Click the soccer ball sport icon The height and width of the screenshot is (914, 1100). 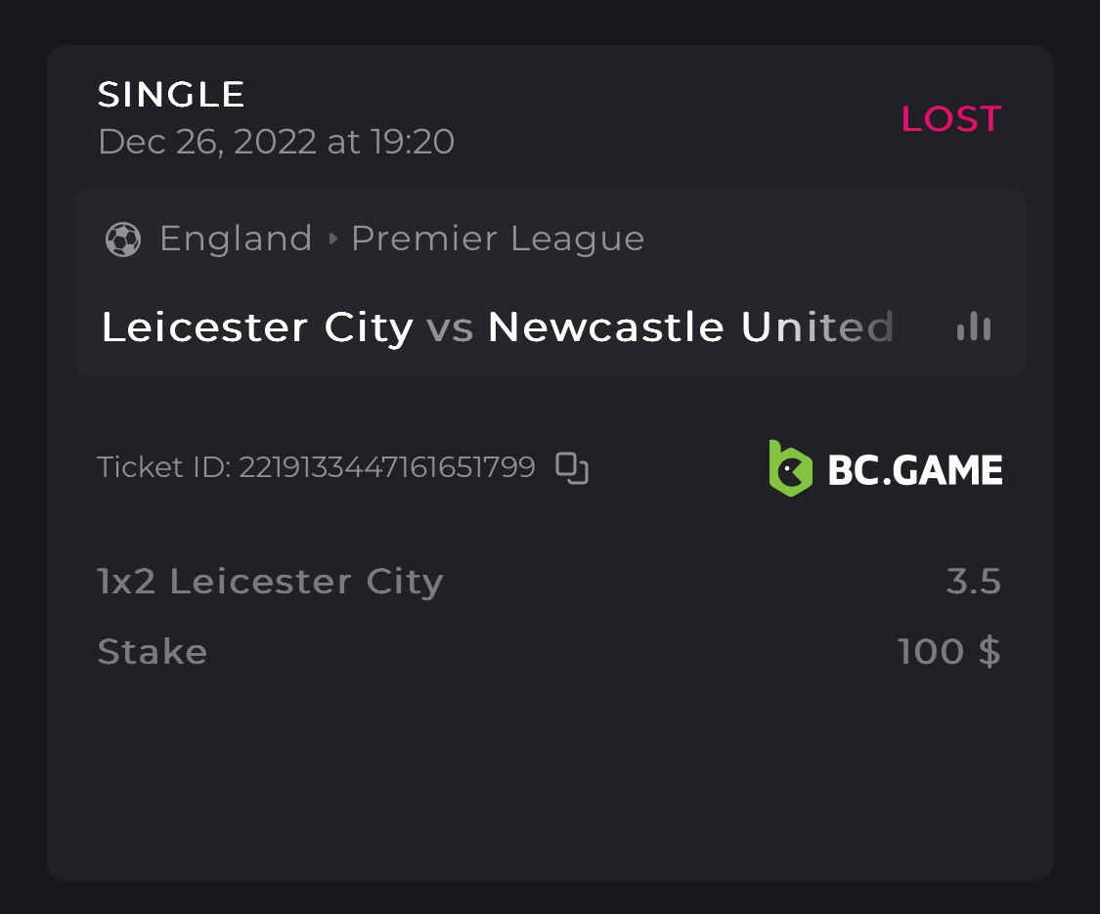[x=122, y=239]
